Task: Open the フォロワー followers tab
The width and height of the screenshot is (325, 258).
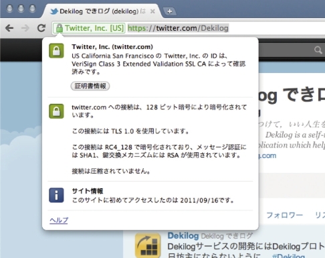Action: coord(285,215)
